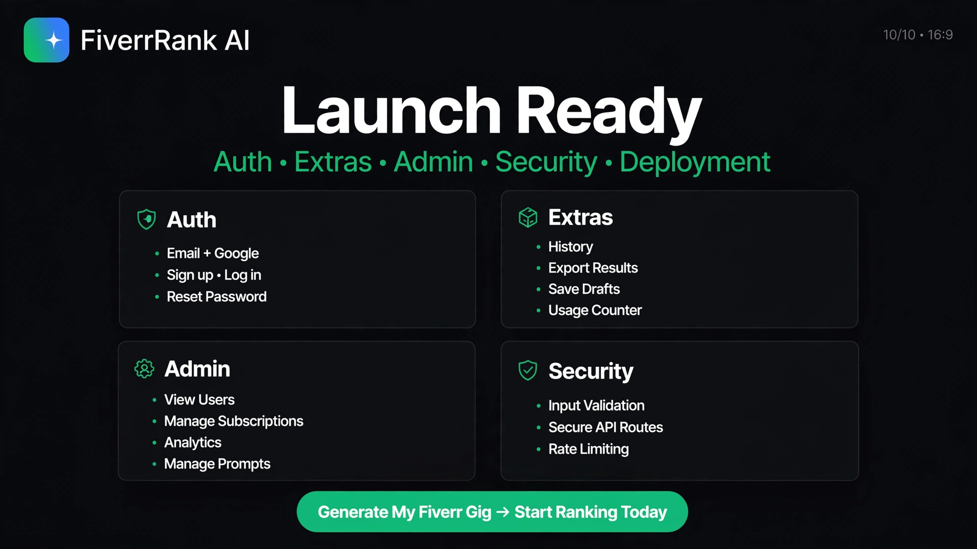Click Generate My Fiverr Gig button
The image size is (977, 549).
492,512
